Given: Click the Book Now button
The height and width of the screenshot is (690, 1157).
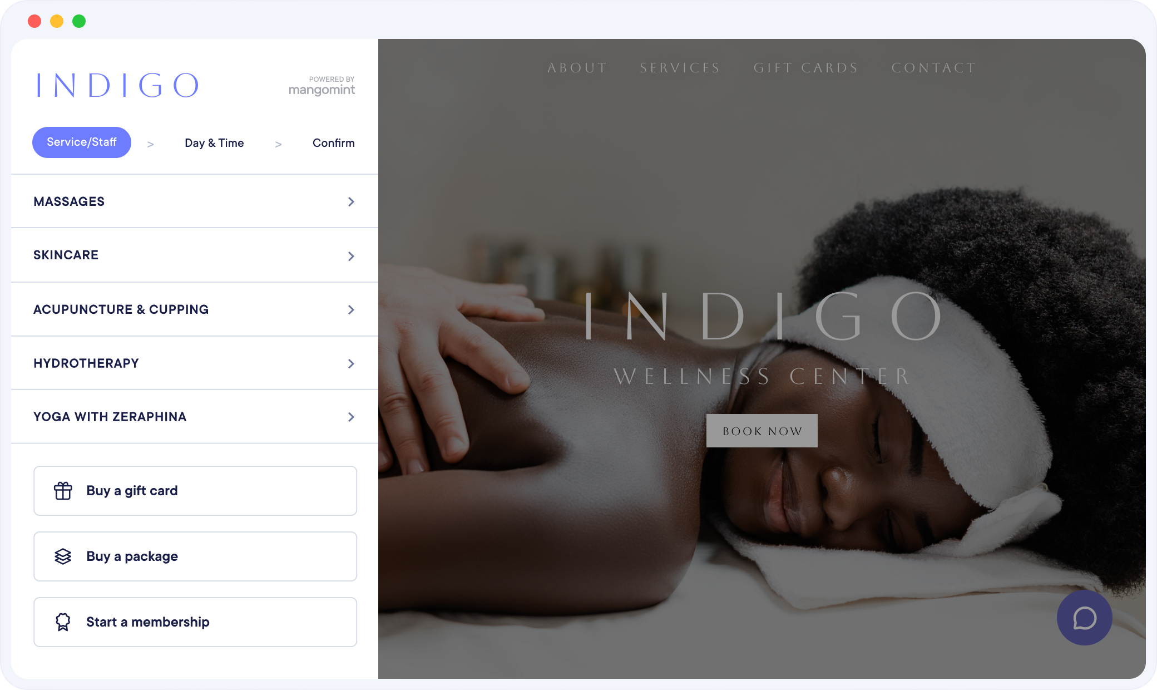Looking at the screenshot, I should tap(762, 431).
